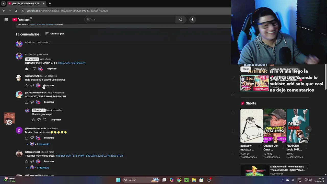Dislike the pinned PrecaLive comment

pyautogui.click(x=34, y=69)
